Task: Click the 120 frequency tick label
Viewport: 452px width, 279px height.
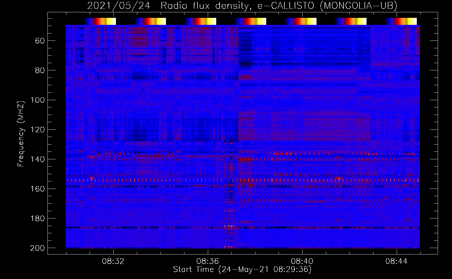Action: tap(37, 130)
